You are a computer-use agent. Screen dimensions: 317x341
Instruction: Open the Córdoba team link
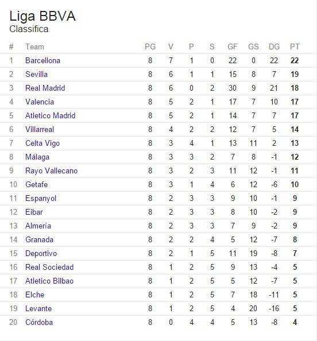[x=39, y=322]
